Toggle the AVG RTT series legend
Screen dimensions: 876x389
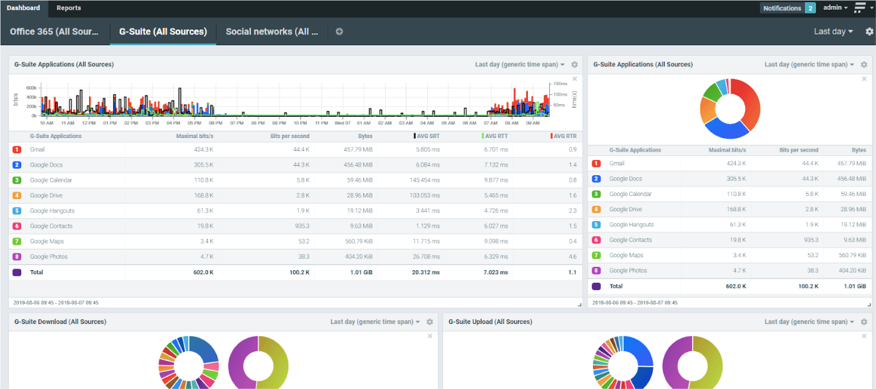(x=495, y=136)
